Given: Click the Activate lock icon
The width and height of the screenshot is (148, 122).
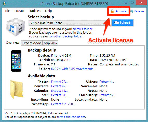Looking at the screenshot, I should (x=112, y=11).
